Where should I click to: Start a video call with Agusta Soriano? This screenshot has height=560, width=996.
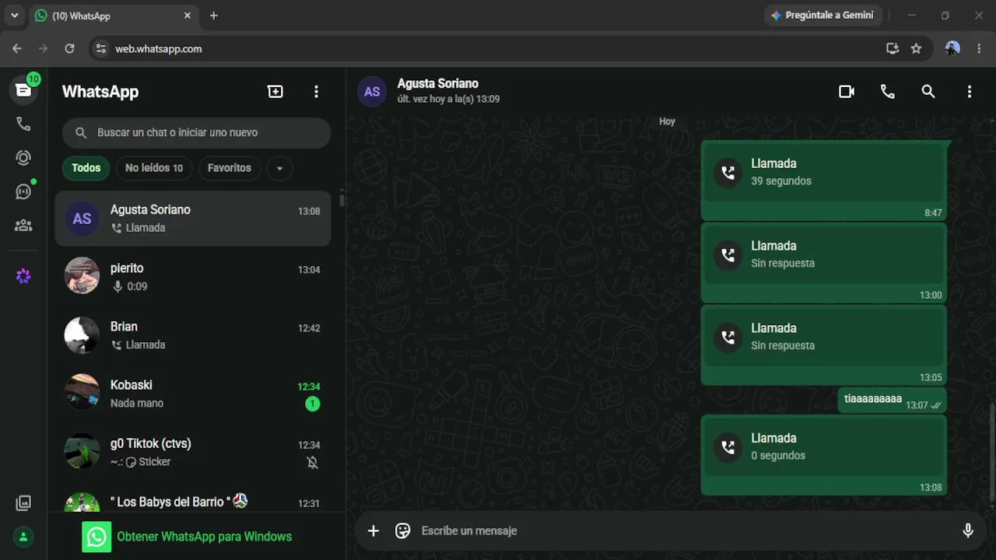847,92
